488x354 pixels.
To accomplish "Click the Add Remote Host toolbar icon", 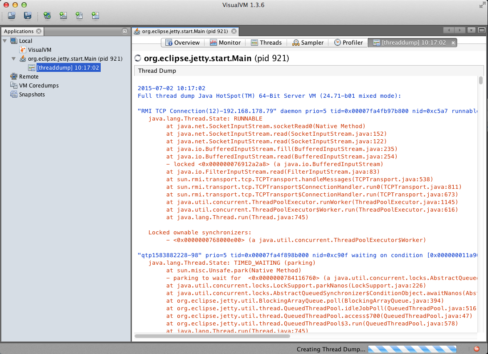I will pyautogui.click(x=47, y=15).
